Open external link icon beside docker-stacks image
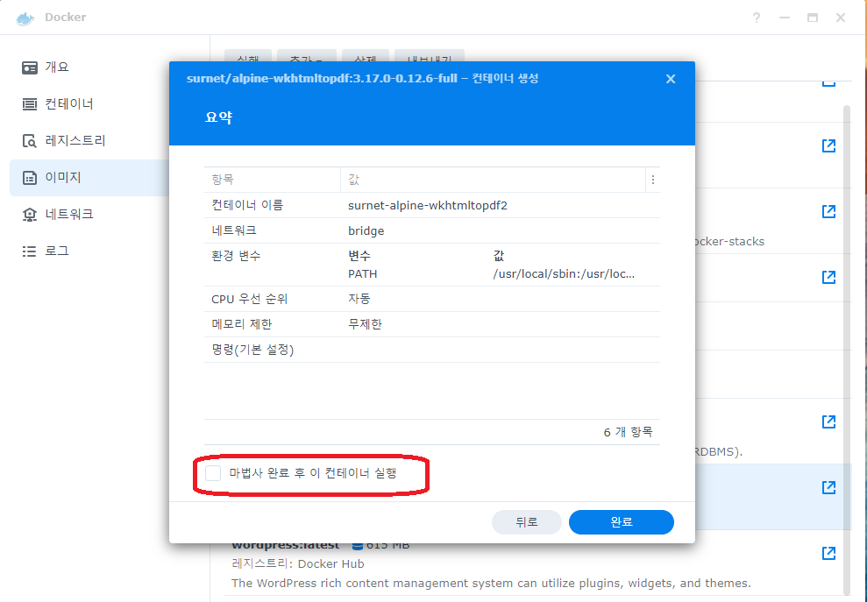 click(x=828, y=211)
